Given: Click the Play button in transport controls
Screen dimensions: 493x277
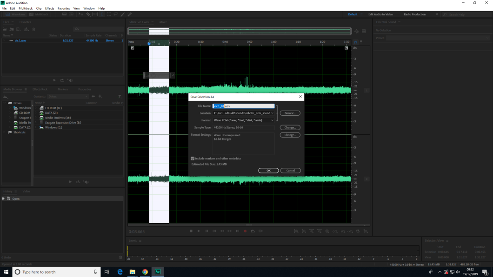Looking at the screenshot, I should point(199,231).
